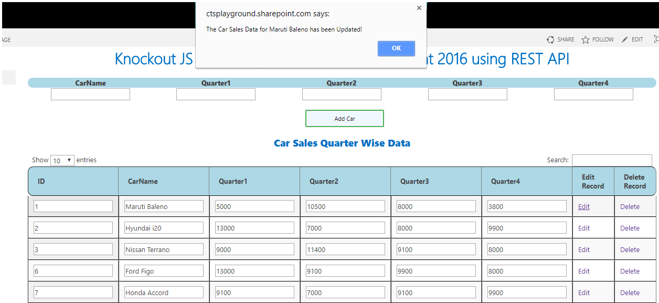This screenshot has height=303, width=659.
Task: Close the alert dialog with the X
Action: [x=419, y=8]
